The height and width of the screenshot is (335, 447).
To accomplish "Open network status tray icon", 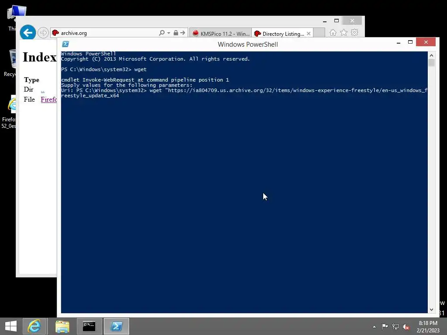I will tap(395, 326).
